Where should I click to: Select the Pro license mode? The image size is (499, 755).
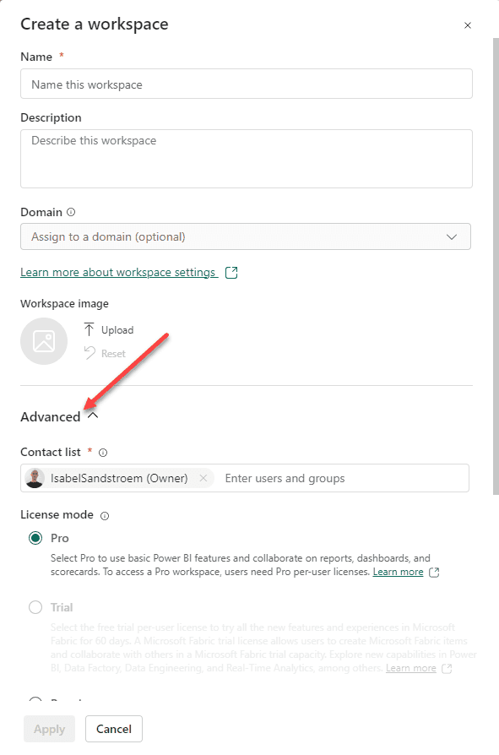(x=35, y=538)
